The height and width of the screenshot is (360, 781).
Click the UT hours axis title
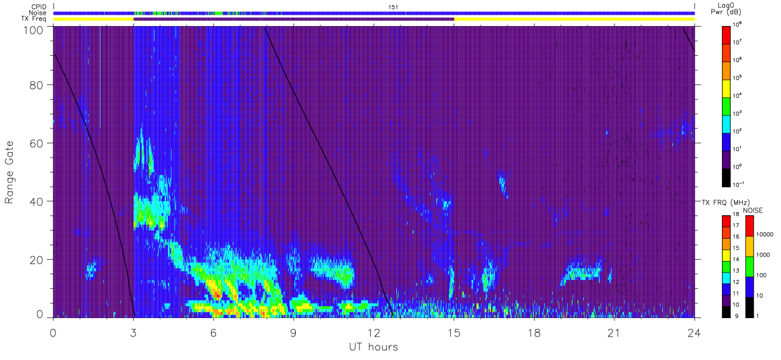coord(373,347)
